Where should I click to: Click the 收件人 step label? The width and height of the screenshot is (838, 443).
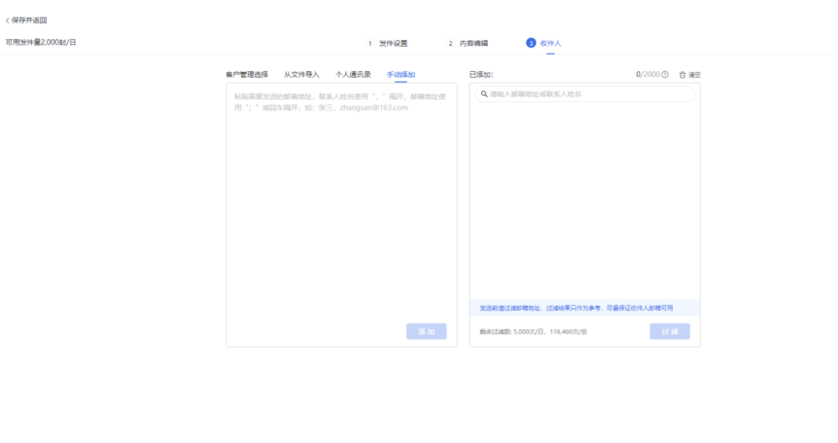551,43
